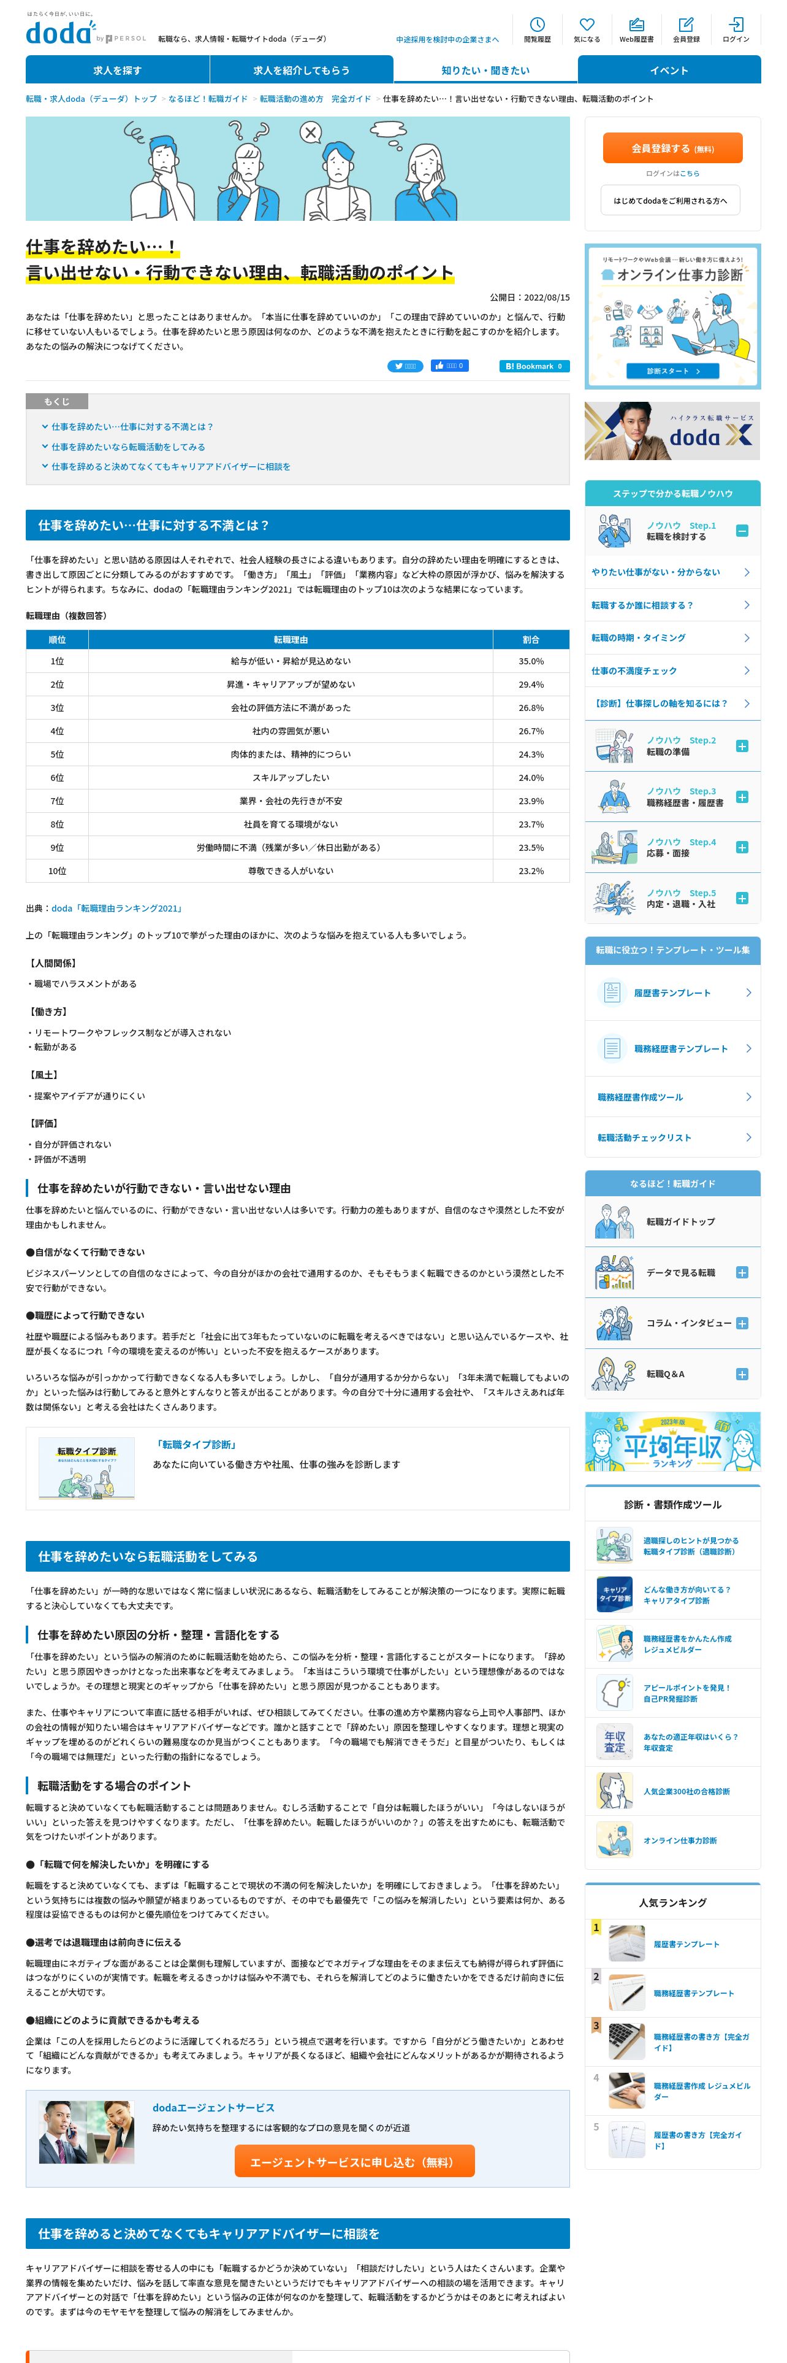Image resolution: width=787 pixels, height=2363 pixels.
Task: Expand Step.3 職務経歴書・履歴書 with the plus icon
Action: [x=742, y=797]
